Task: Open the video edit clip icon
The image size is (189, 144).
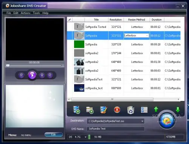Action: point(104,110)
